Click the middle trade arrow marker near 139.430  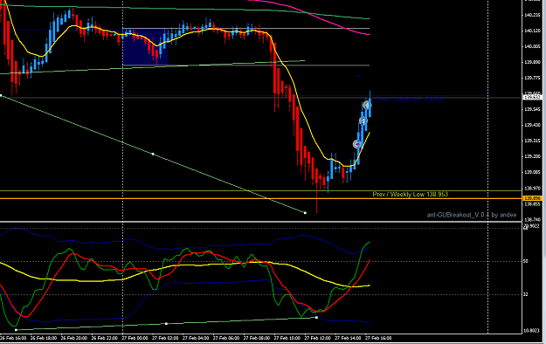[x=363, y=120]
